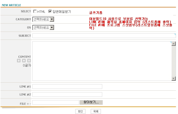Click the square reset icon under CONTENT
Screen dimensions: 178x114
[24, 61]
